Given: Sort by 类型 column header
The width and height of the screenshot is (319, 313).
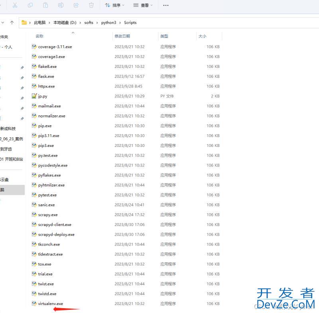Looking at the screenshot, I should click(164, 36).
